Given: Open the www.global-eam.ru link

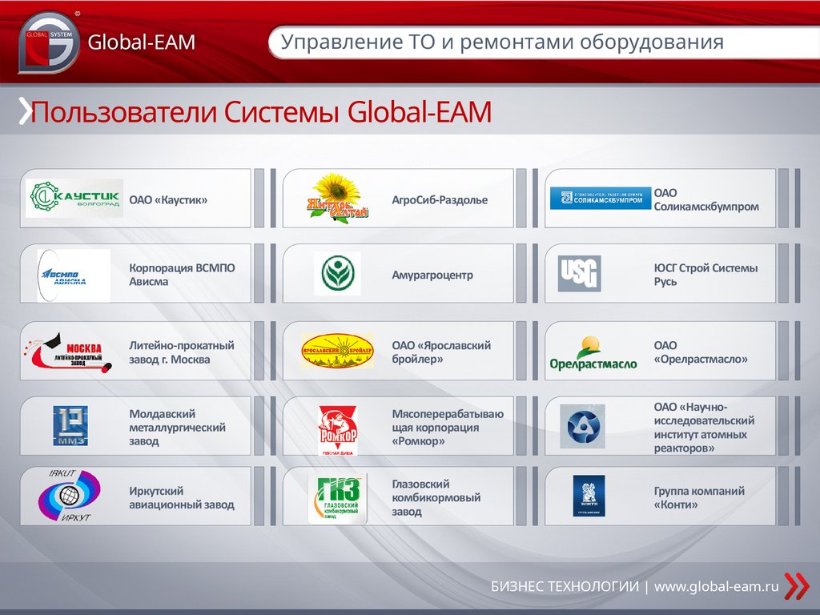Looking at the screenshot, I should (717, 587).
